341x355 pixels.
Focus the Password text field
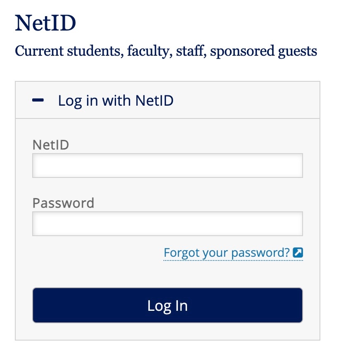167,224
